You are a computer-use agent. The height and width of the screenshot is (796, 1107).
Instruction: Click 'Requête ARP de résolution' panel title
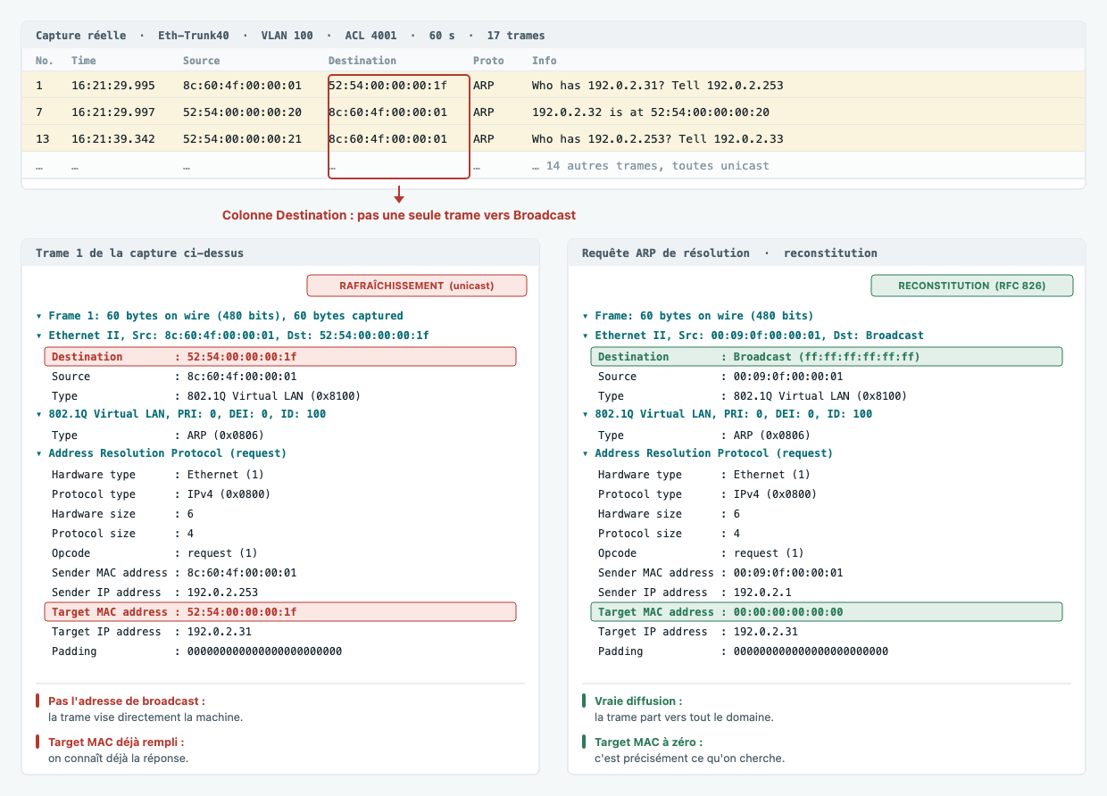[666, 253]
